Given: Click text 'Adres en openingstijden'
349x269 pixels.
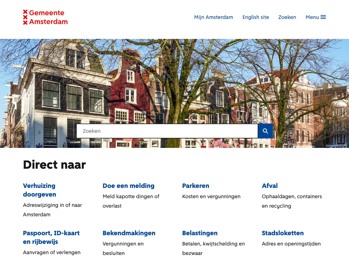Looking at the screenshot, I should tap(291, 244).
